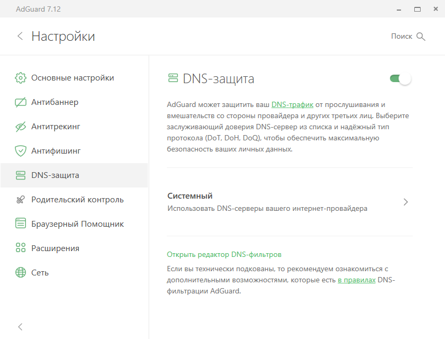This screenshot has width=445, height=339.
Task: Click the Сеть globe icon
Action: [21, 272]
